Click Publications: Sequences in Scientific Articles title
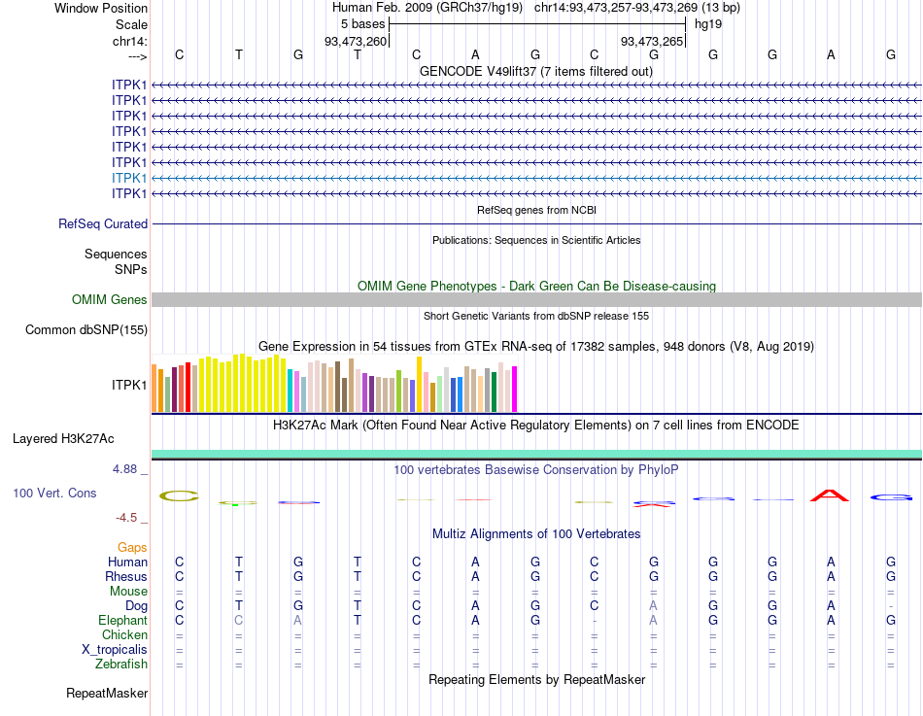923x716 pixels. (536, 240)
